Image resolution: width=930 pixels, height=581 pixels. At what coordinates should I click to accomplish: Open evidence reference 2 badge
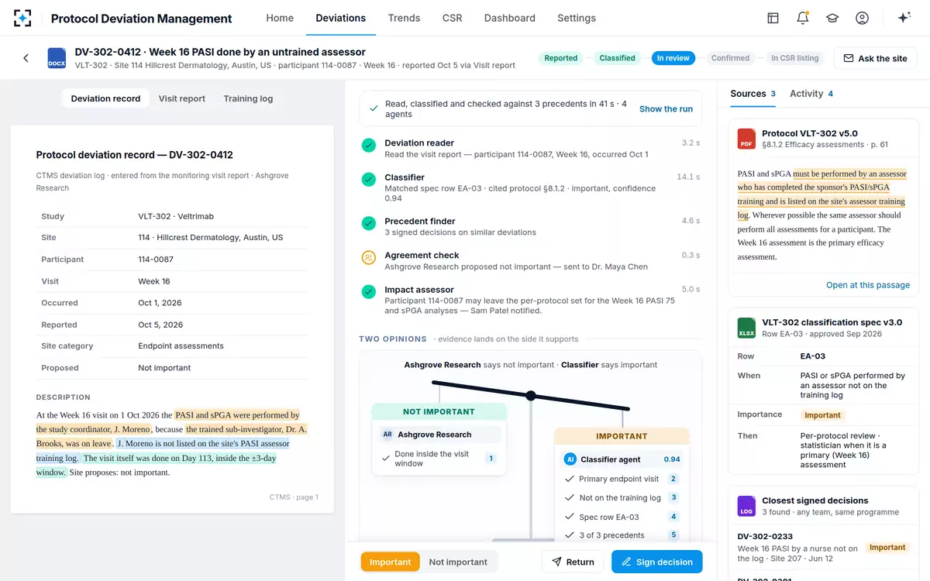click(673, 479)
